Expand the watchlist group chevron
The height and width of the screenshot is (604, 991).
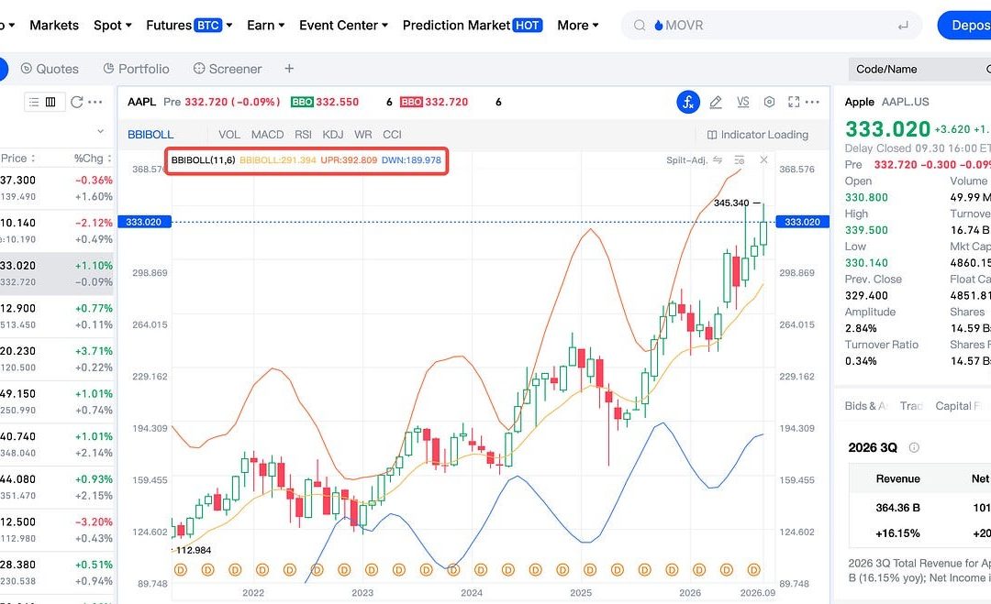pos(100,131)
